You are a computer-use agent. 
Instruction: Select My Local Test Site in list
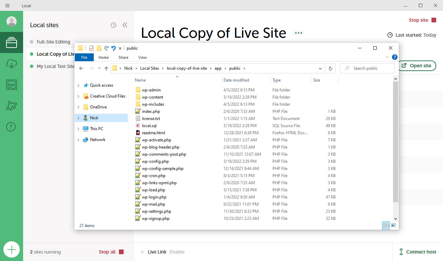[x=55, y=66]
